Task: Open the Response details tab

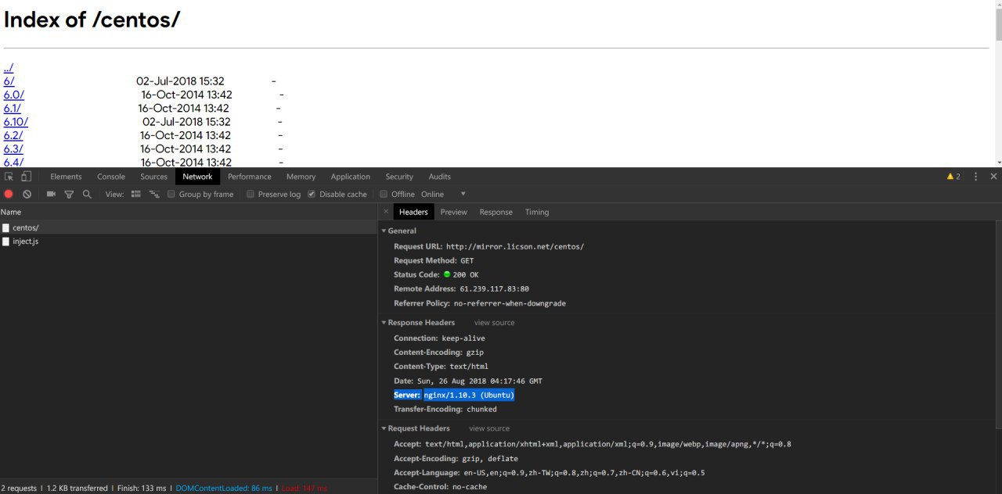Action: [x=496, y=212]
